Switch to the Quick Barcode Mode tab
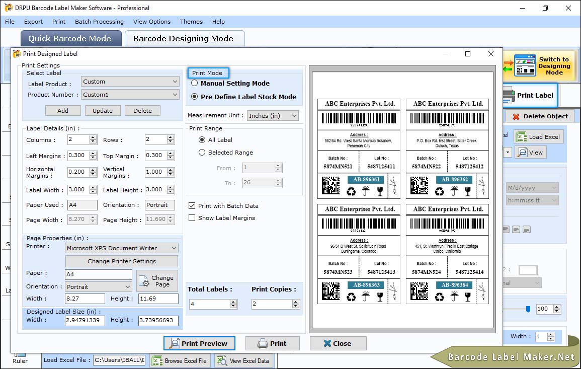The image size is (581, 369). point(70,39)
